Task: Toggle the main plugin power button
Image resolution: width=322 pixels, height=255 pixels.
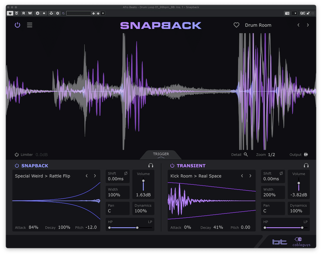Action: pos(18,25)
